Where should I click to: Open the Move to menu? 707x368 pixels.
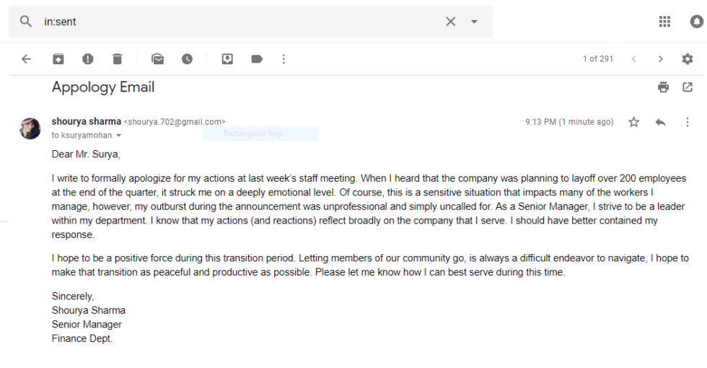(227, 59)
